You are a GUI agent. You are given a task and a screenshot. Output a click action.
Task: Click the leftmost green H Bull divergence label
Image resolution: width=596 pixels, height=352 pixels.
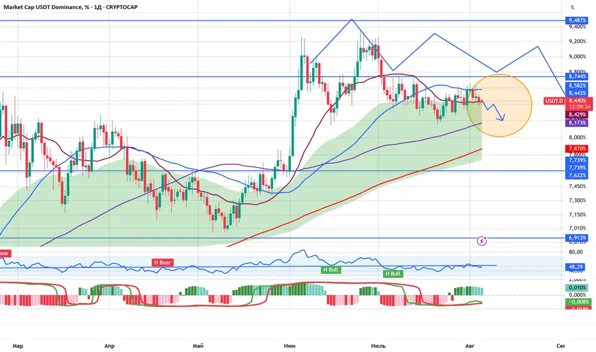point(331,269)
